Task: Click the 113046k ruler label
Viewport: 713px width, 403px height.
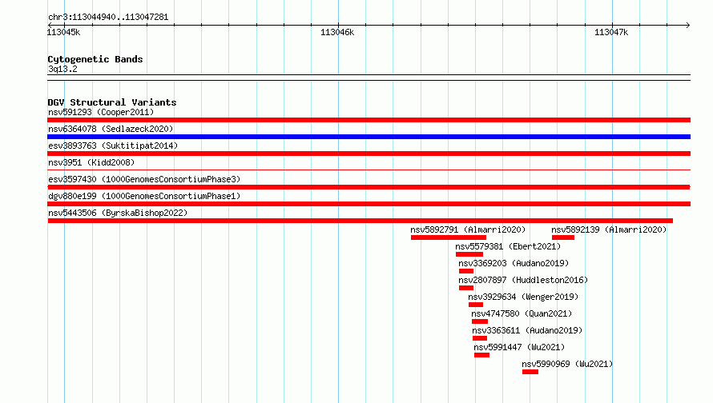Action: (x=337, y=32)
